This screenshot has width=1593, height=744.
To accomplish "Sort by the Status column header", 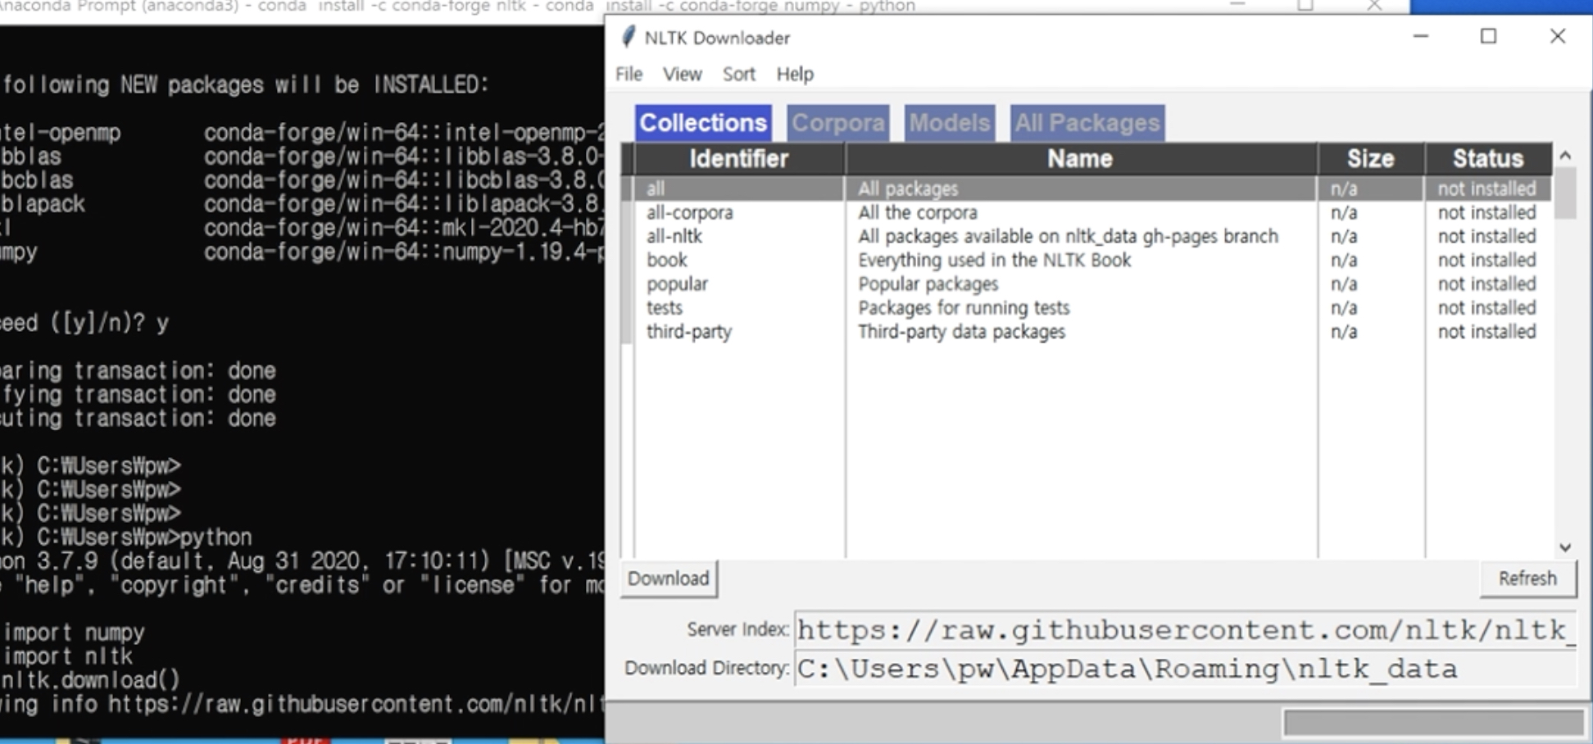I will pyautogui.click(x=1488, y=159).
